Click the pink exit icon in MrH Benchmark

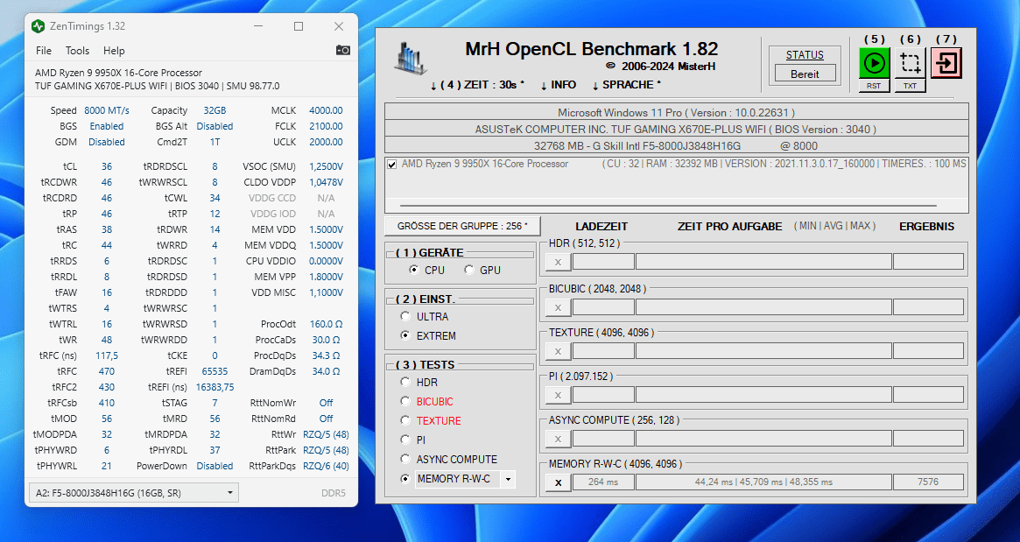coord(946,63)
